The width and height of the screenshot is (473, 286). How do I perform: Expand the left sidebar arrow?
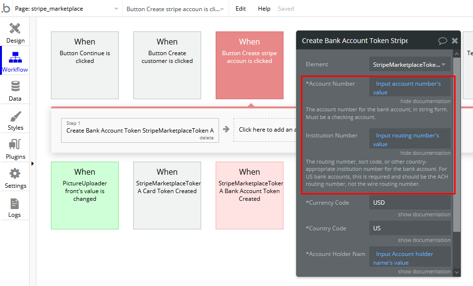tap(32, 164)
